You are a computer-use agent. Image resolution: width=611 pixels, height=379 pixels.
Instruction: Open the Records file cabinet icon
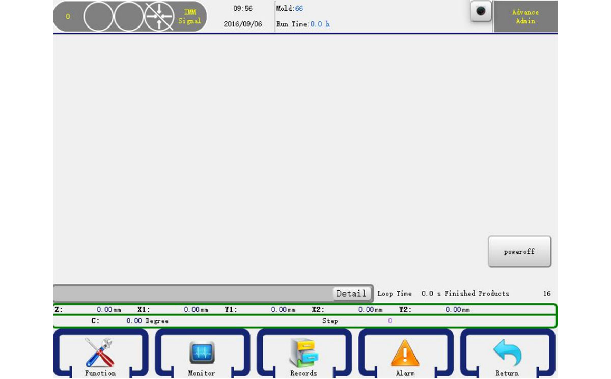pos(303,353)
